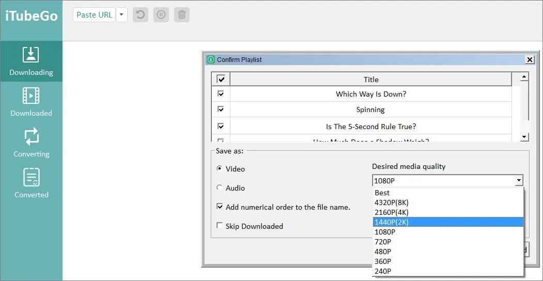
Task: Enable the Skip Downloaded checkbox
Action: (220, 226)
